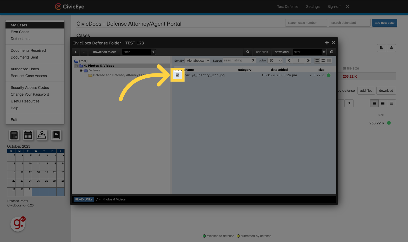Click the search case number field
Viewport: 408px width, 242px height.
306,23
